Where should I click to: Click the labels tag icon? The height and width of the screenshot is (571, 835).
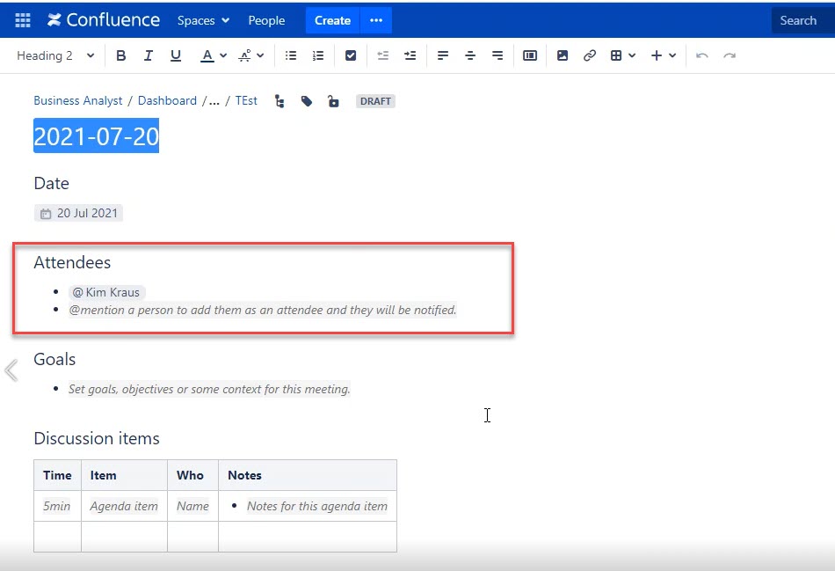tap(306, 101)
